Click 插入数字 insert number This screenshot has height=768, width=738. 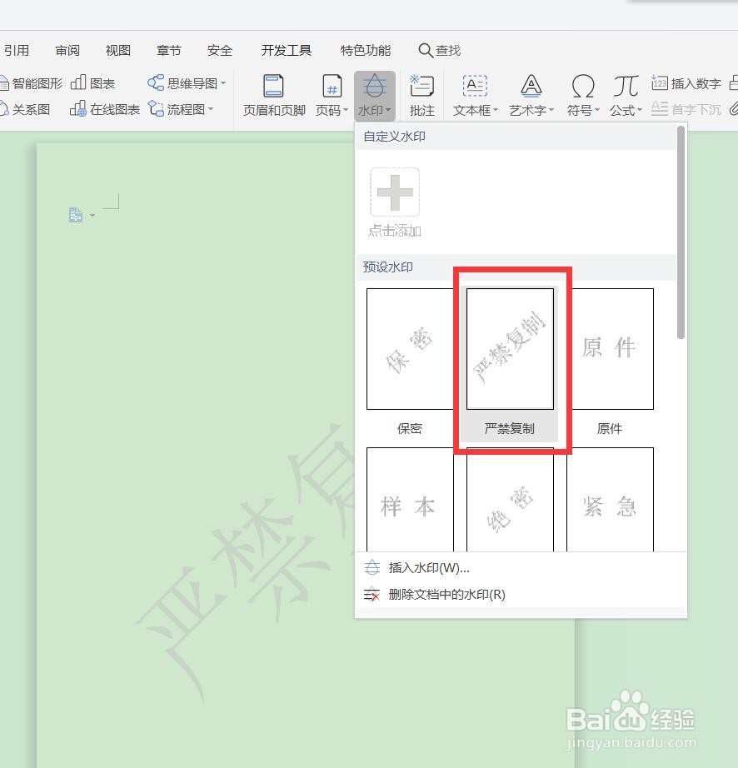(x=686, y=83)
